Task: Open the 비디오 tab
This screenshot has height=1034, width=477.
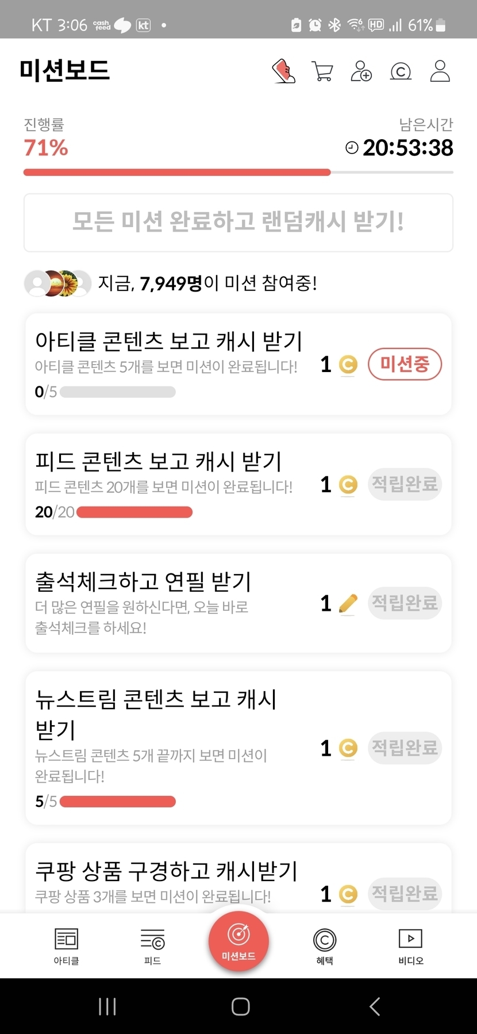Action: pos(410,946)
